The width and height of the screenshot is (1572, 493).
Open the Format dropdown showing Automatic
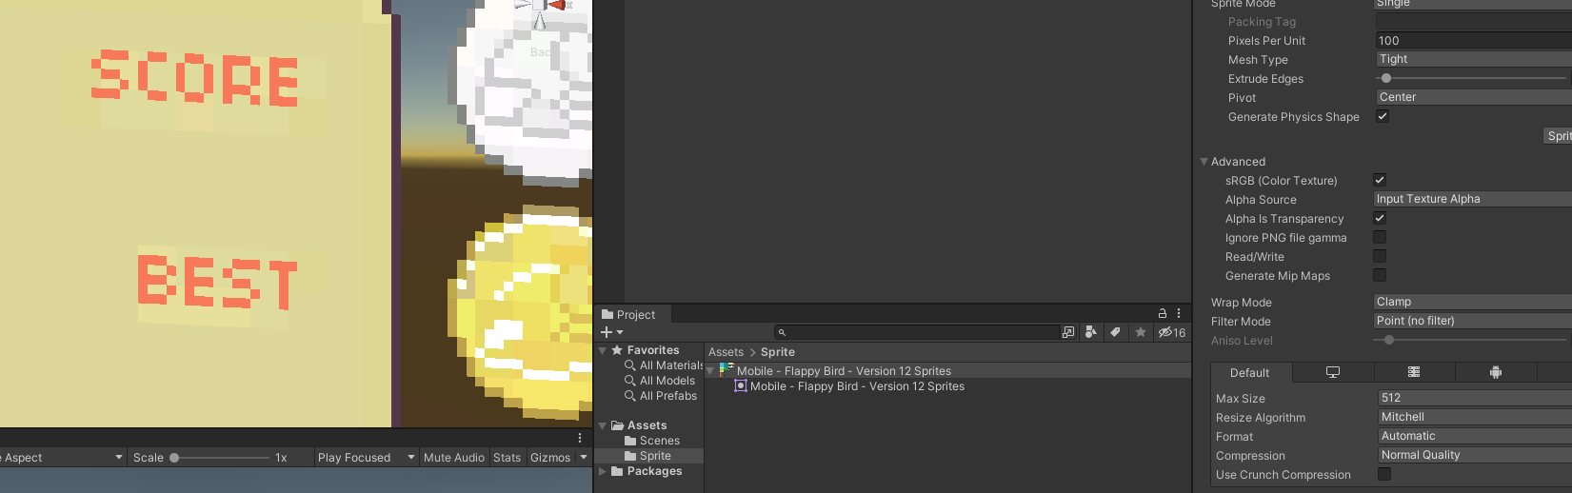click(1475, 436)
